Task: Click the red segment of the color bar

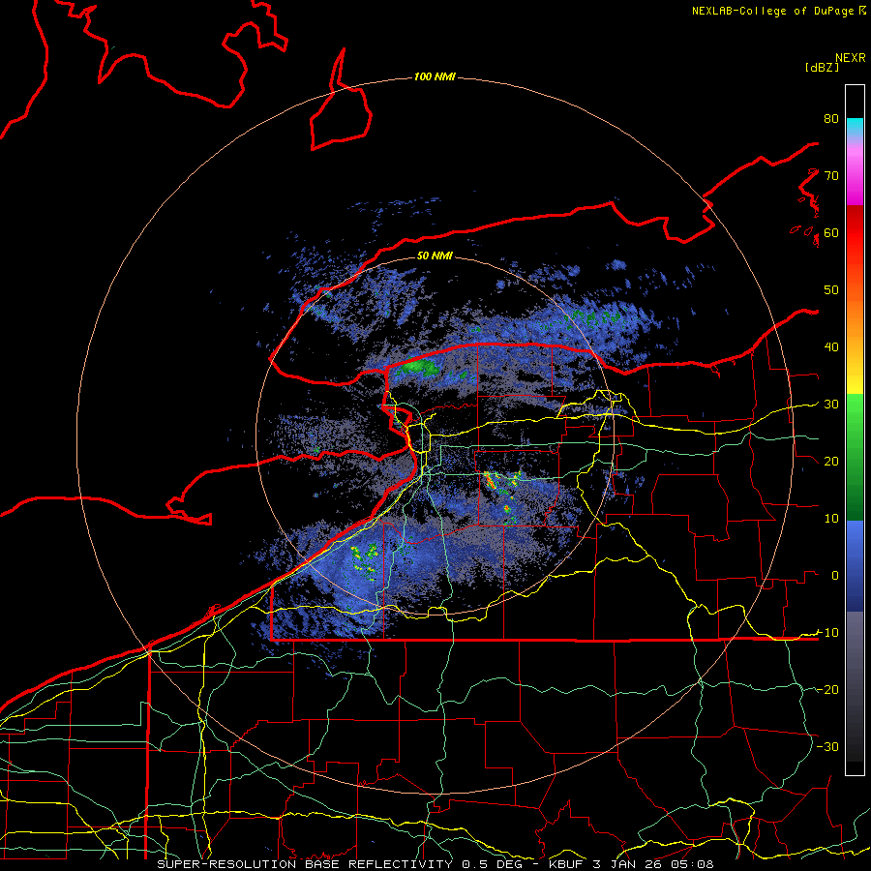Action: (x=855, y=233)
